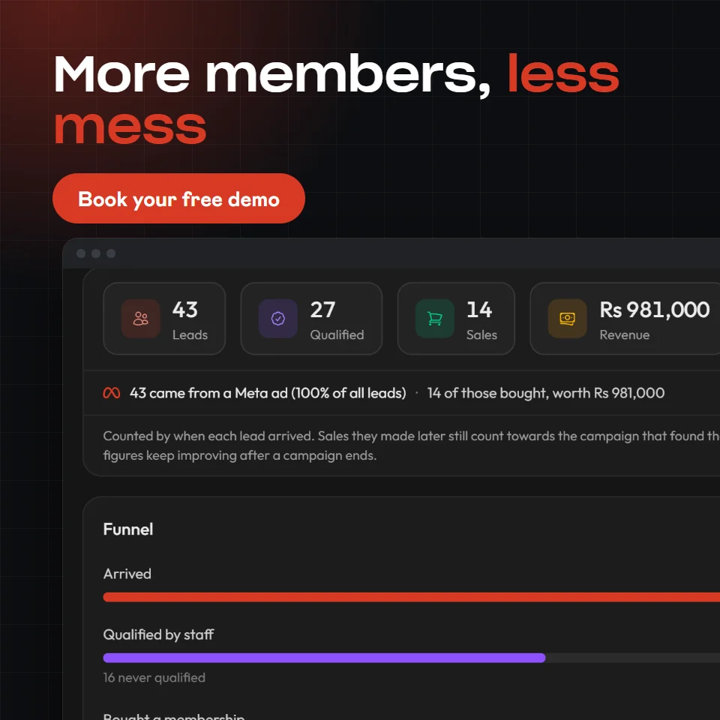
Task: Click 14 of those bought summary text
Action: pos(545,393)
